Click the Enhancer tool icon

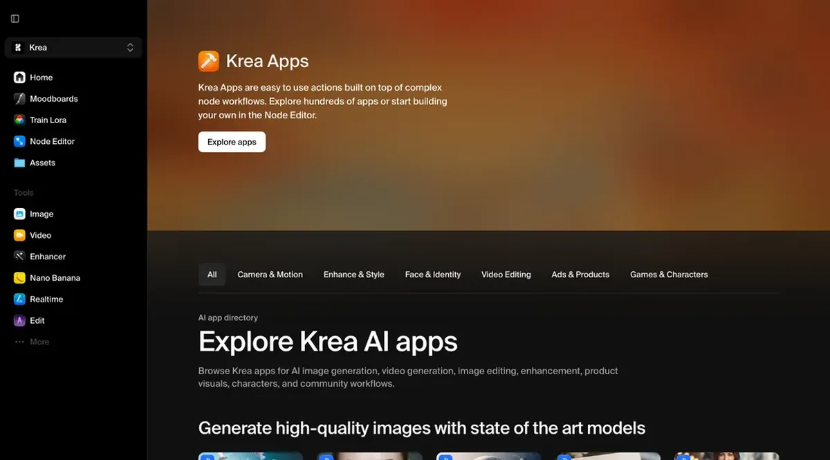tap(19, 257)
